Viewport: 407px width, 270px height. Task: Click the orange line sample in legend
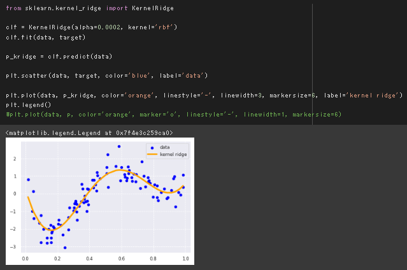click(x=152, y=155)
